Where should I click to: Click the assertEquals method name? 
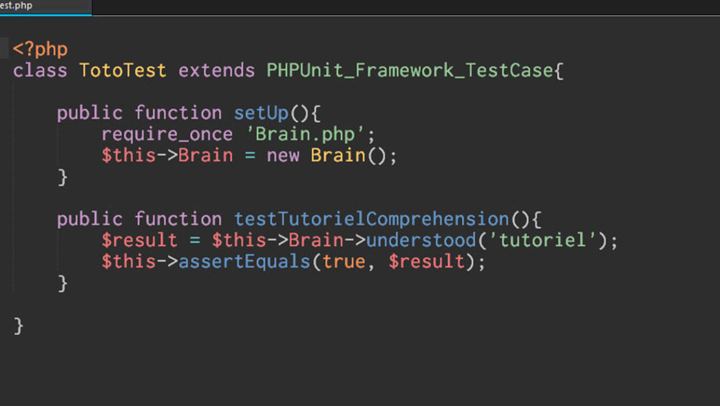(x=244, y=261)
